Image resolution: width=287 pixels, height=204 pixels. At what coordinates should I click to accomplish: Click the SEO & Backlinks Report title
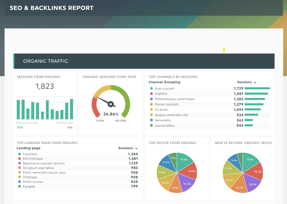tap(52, 8)
